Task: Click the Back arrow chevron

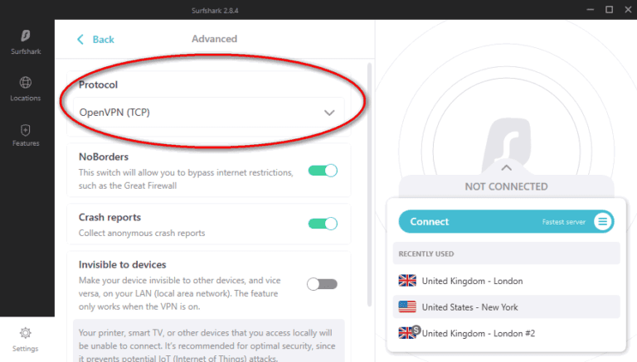Action: click(x=80, y=39)
